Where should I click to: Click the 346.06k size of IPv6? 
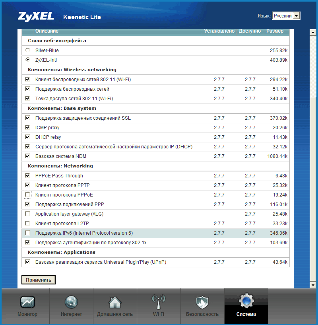[x=279, y=233]
